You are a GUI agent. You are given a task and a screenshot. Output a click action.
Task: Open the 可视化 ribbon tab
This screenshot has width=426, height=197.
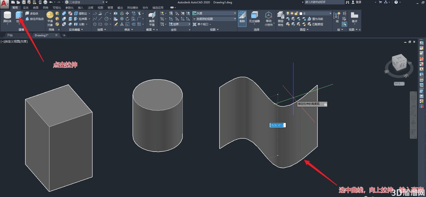click(x=57, y=8)
